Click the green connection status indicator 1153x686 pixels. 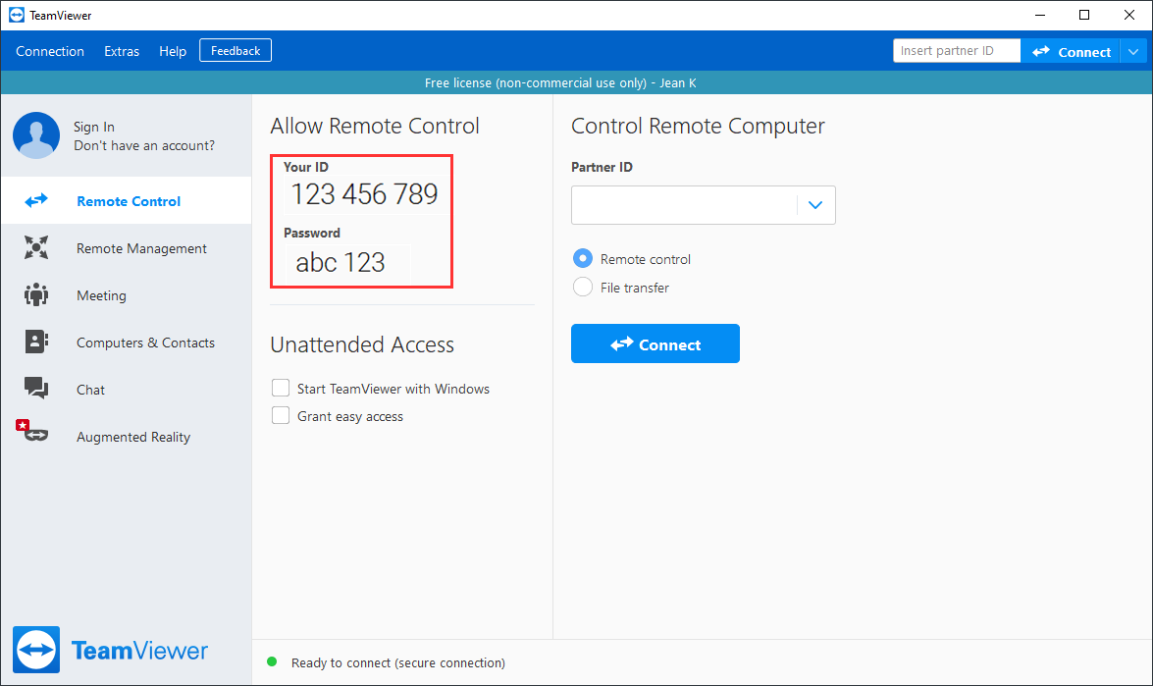pyautogui.click(x=271, y=662)
